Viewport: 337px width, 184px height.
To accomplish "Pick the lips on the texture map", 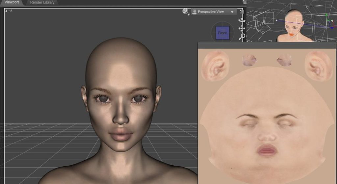I will tap(267, 150).
